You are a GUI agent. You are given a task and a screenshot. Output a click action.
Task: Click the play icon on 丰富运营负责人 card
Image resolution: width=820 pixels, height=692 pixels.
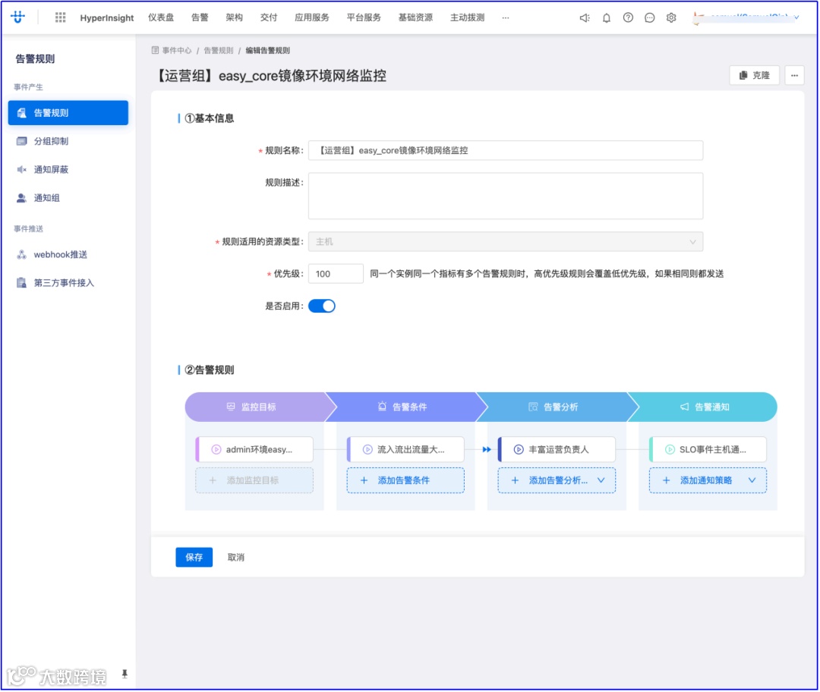(x=519, y=449)
